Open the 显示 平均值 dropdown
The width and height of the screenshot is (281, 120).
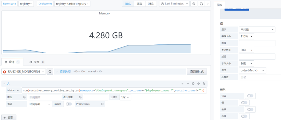(257, 30)
